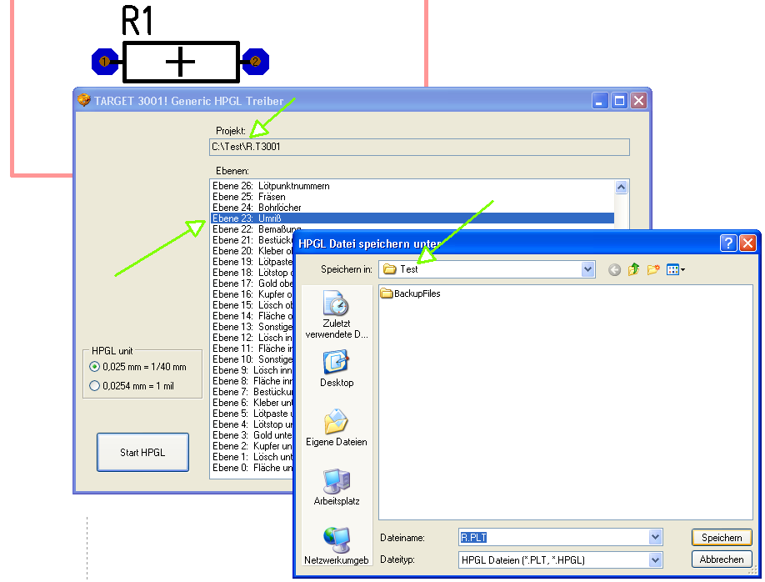The width and height of the screenshot is (765, 582).
Task: Select the BackupFiles folder
Action: pos(410,294)
